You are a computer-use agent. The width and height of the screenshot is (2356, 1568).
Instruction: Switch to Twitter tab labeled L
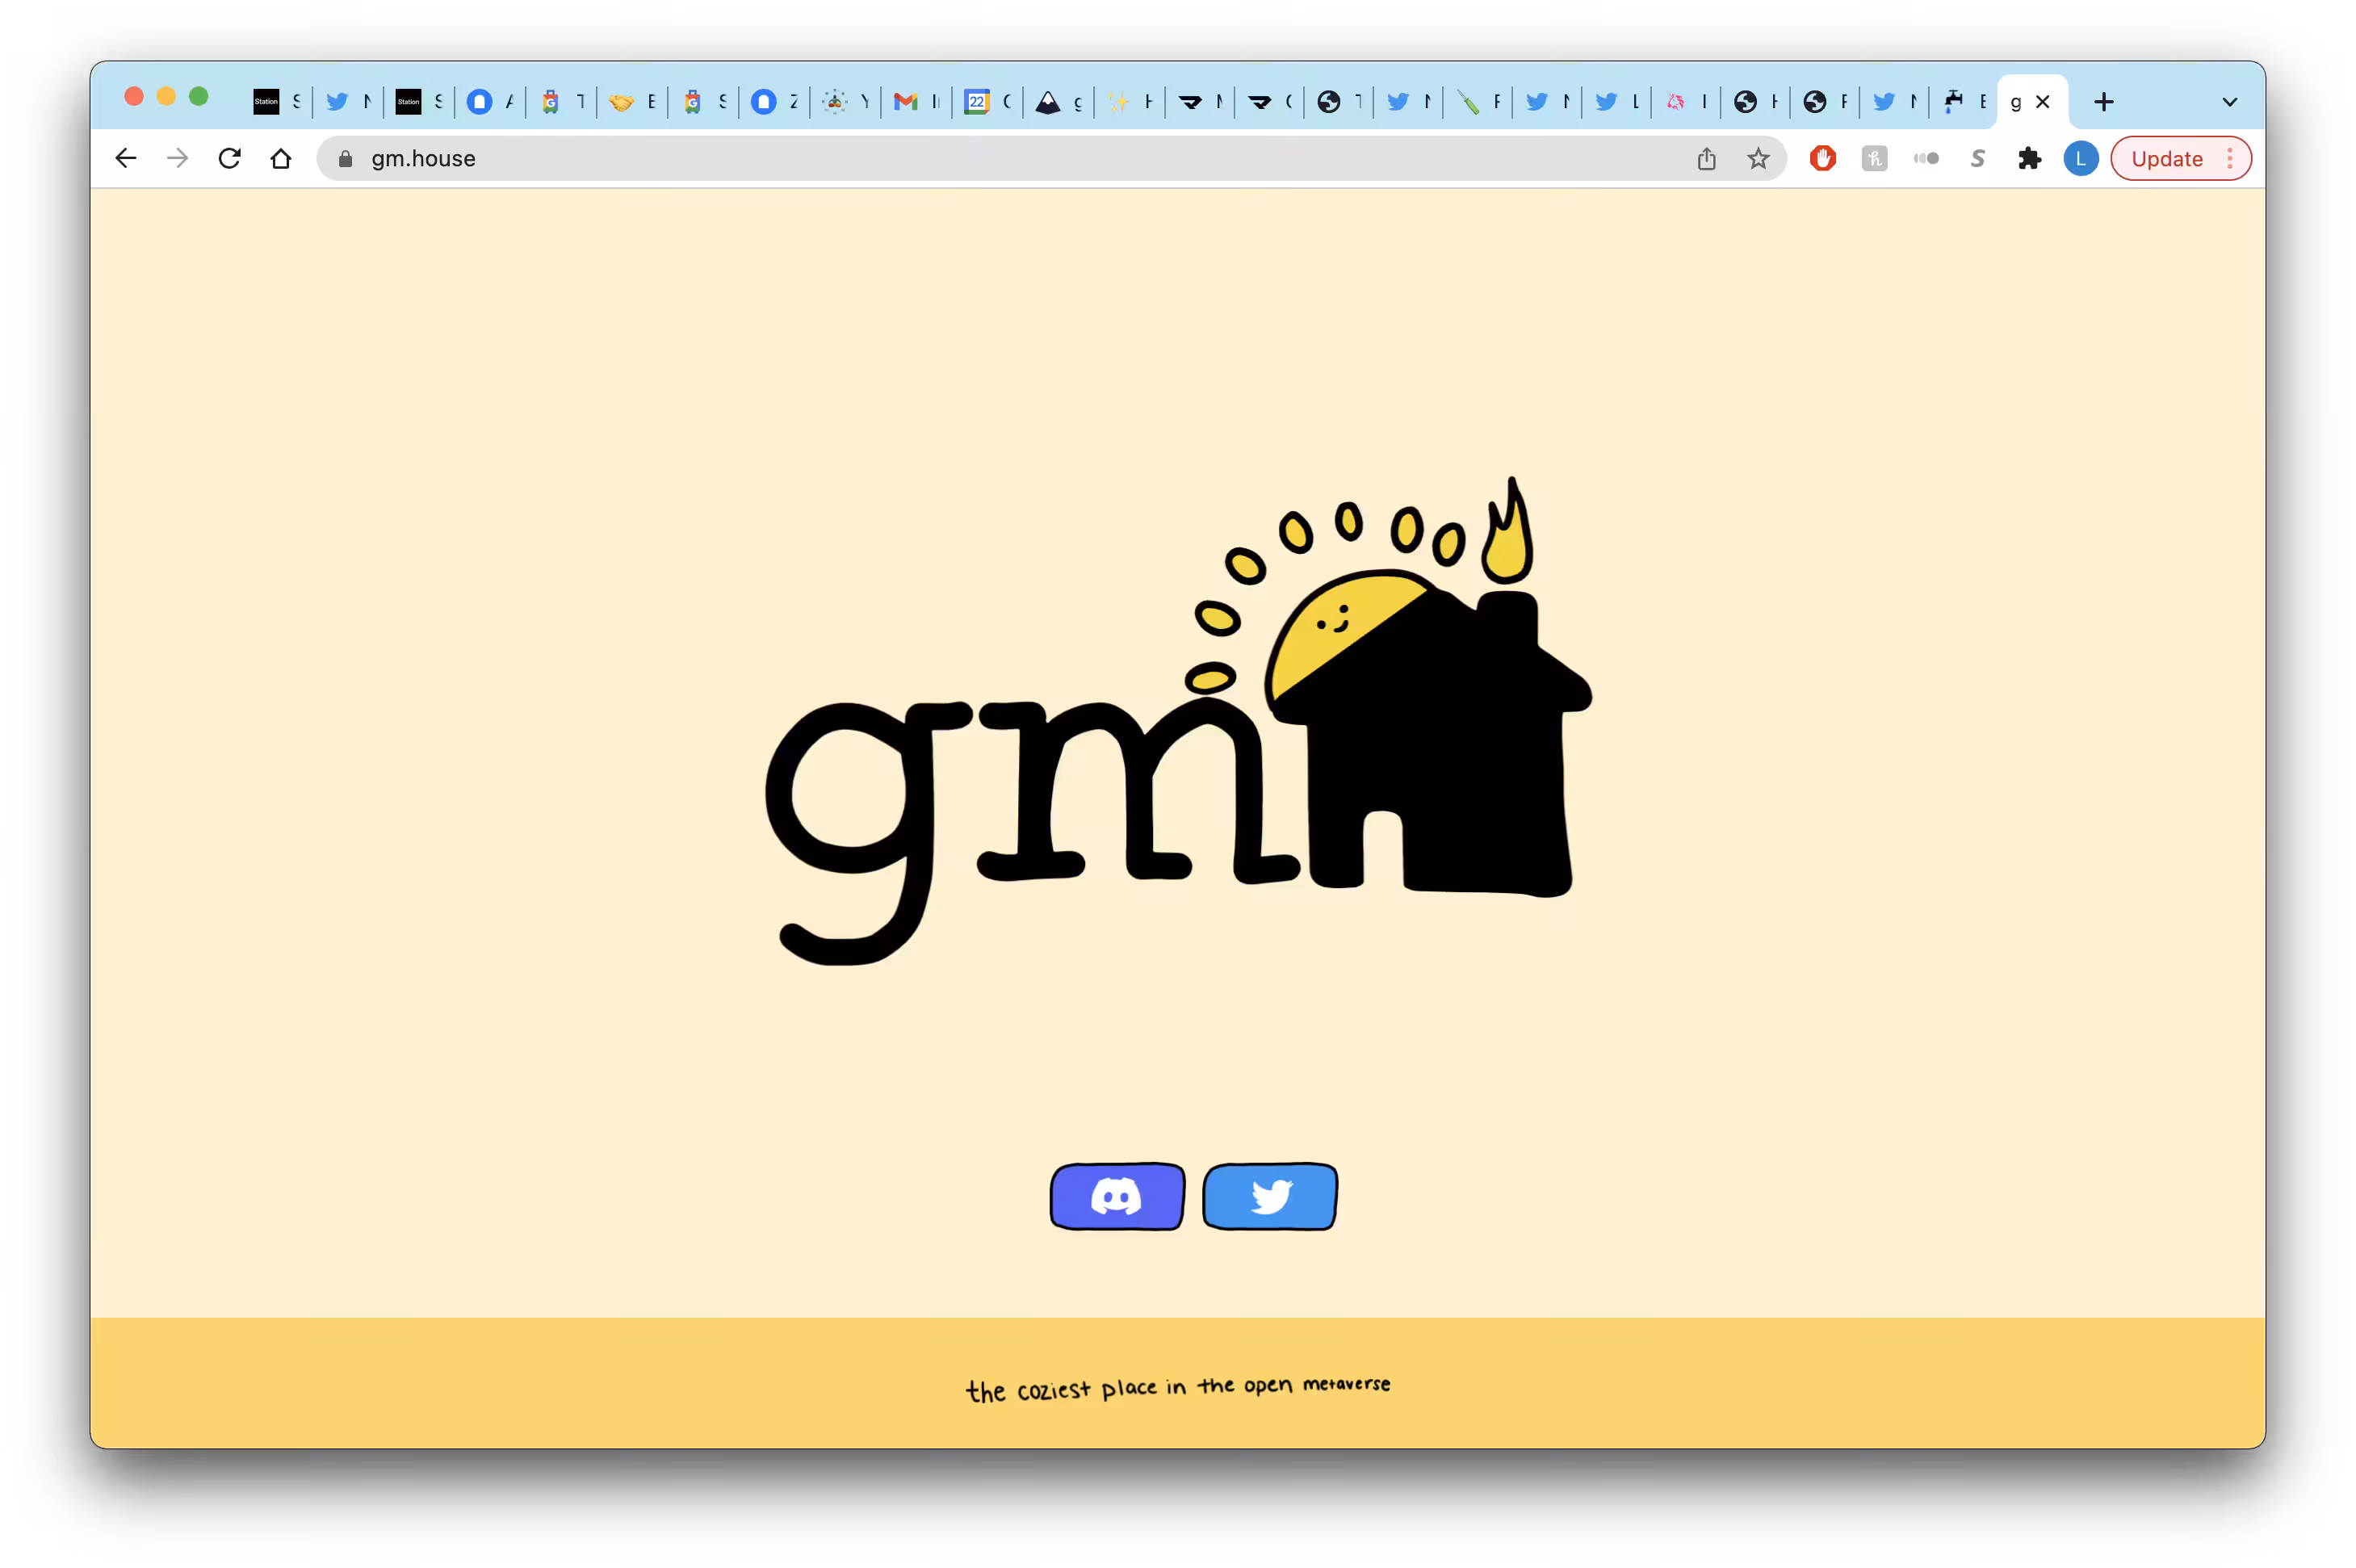tap(1616, 101)
